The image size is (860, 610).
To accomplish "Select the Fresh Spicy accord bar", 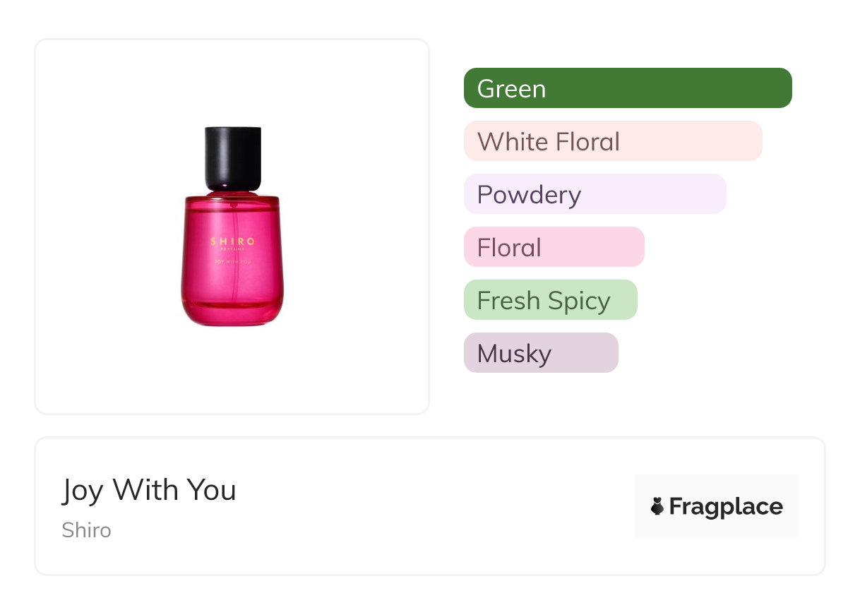I will click(550, 300).
